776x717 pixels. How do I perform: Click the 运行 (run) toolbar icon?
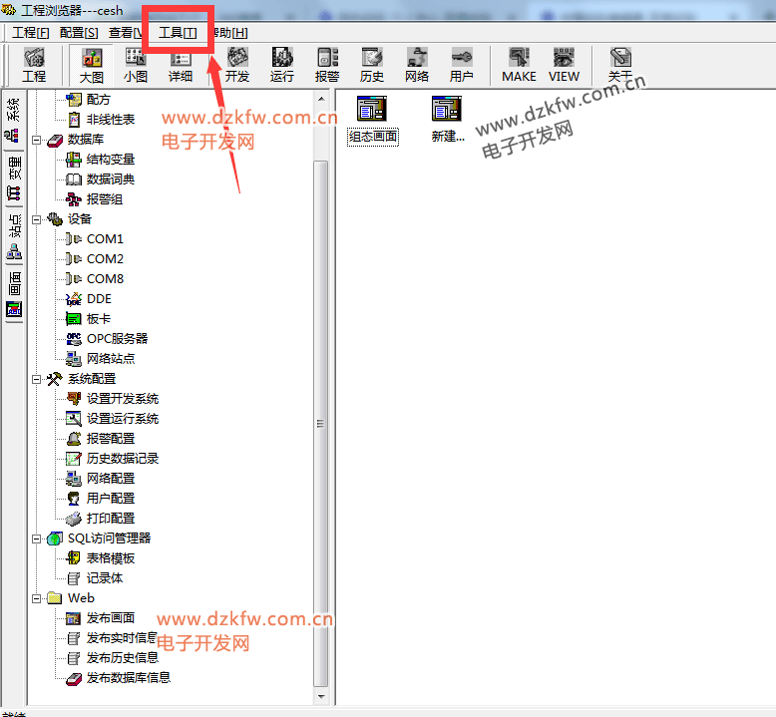[282, 65]
